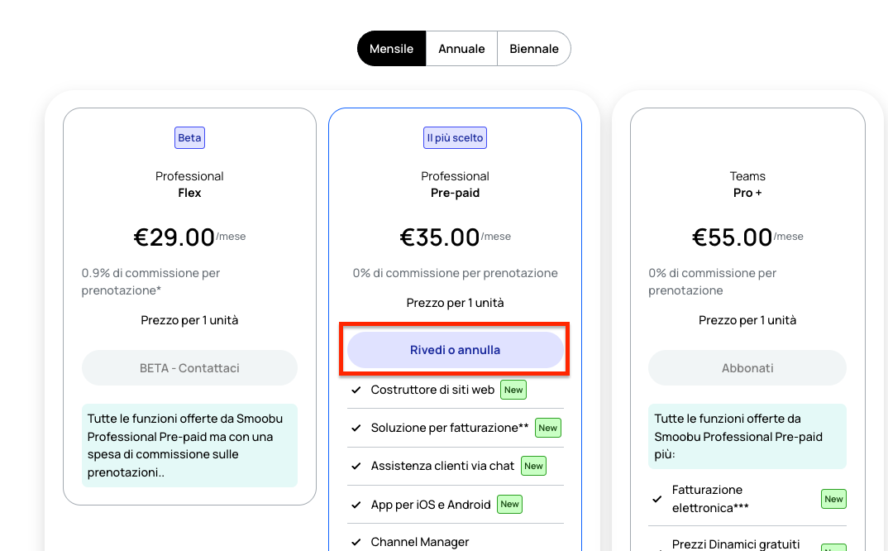Click the €35.00 price on Pre-paid plan
Image resolution: width=888 pixels, height=551 pixels.
pyautogui.click(x=440, y=237)
